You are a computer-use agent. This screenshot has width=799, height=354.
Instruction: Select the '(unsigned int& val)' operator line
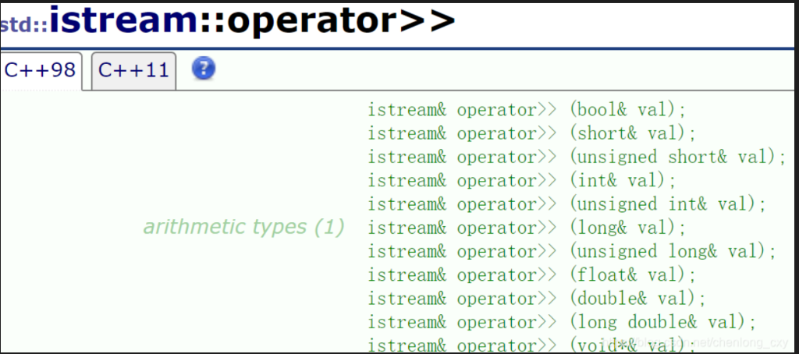[567, 204]
